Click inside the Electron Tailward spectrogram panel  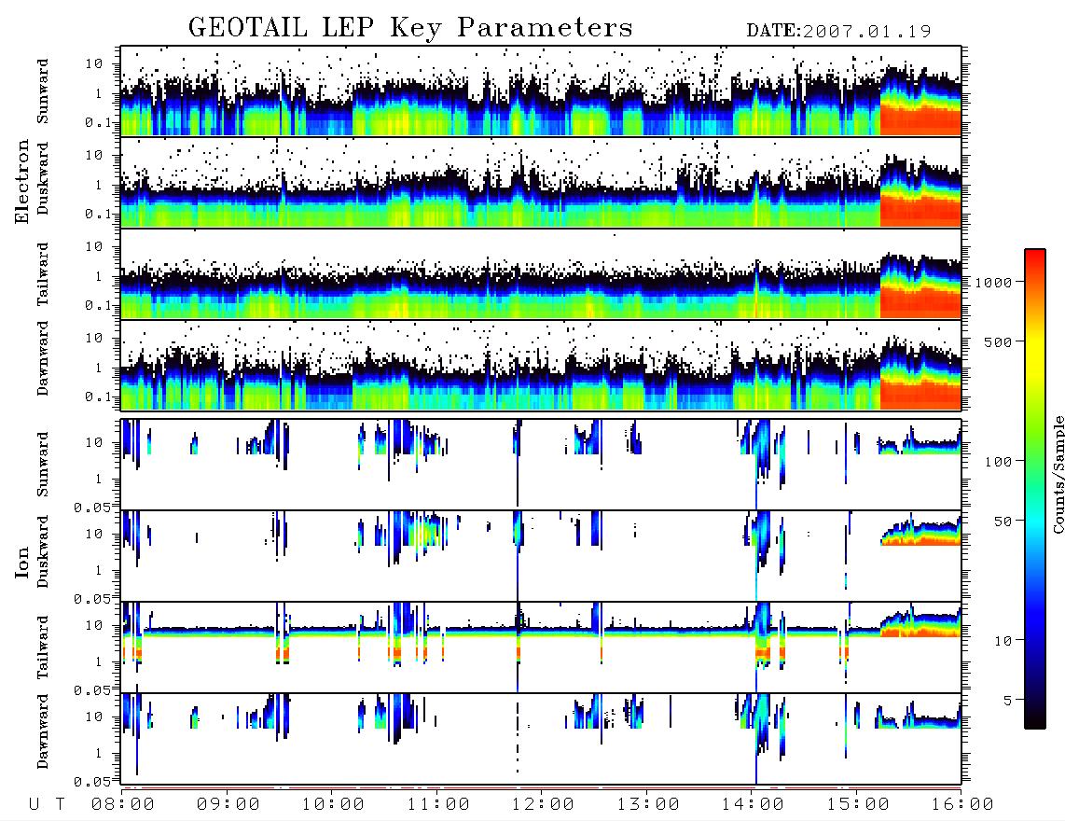(541, 273)
